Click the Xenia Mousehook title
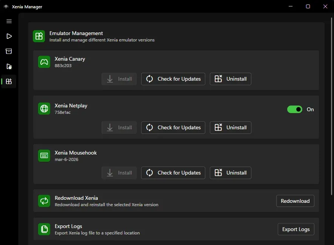 point(75,153)
